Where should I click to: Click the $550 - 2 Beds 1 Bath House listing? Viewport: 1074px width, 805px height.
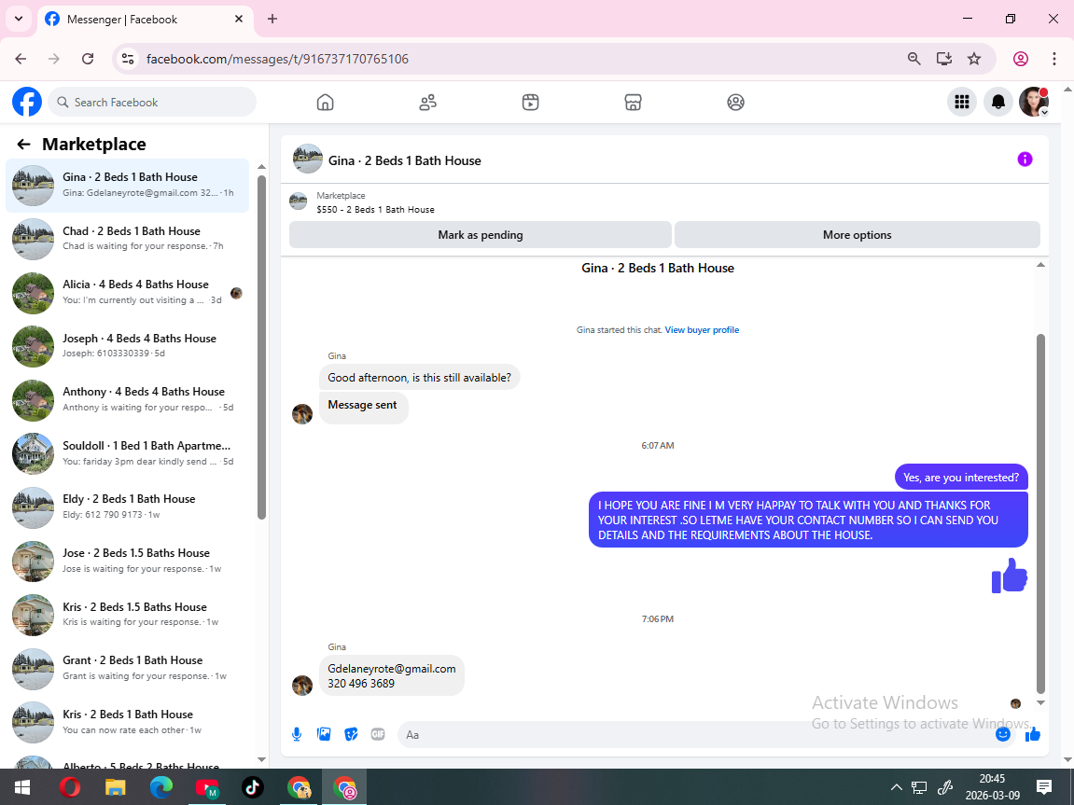click(x=375, y=210)
